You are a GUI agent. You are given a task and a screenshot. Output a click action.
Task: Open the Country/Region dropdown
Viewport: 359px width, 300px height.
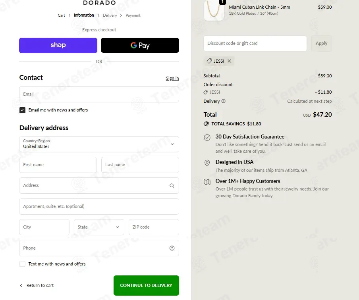(99, 144)
